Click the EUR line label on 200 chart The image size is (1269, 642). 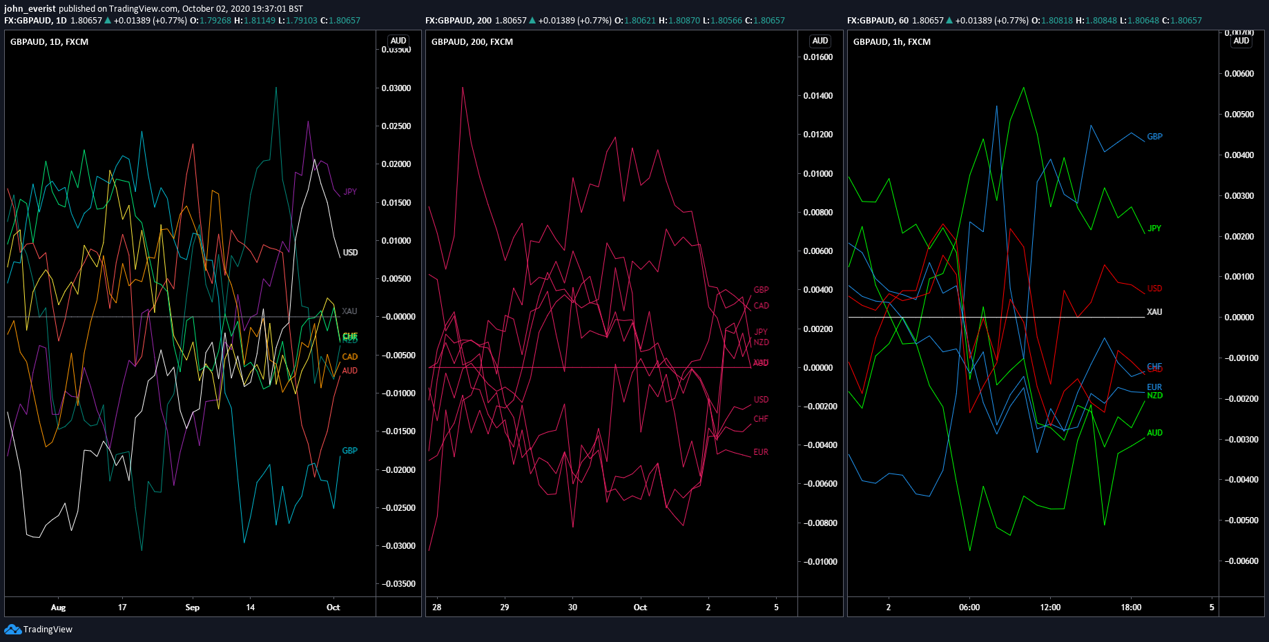coord(761,452)
